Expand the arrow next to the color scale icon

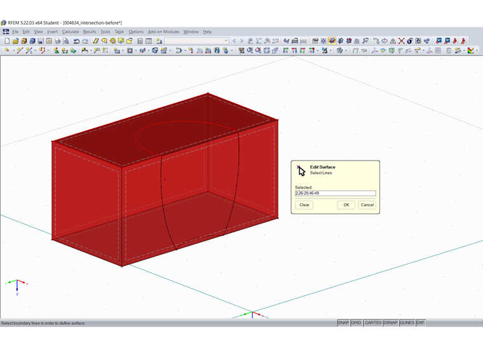click(477, 51)
